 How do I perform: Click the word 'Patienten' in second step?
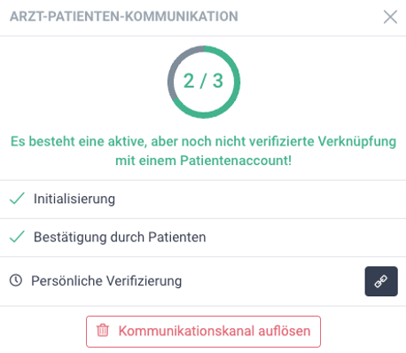click(177, 237)
